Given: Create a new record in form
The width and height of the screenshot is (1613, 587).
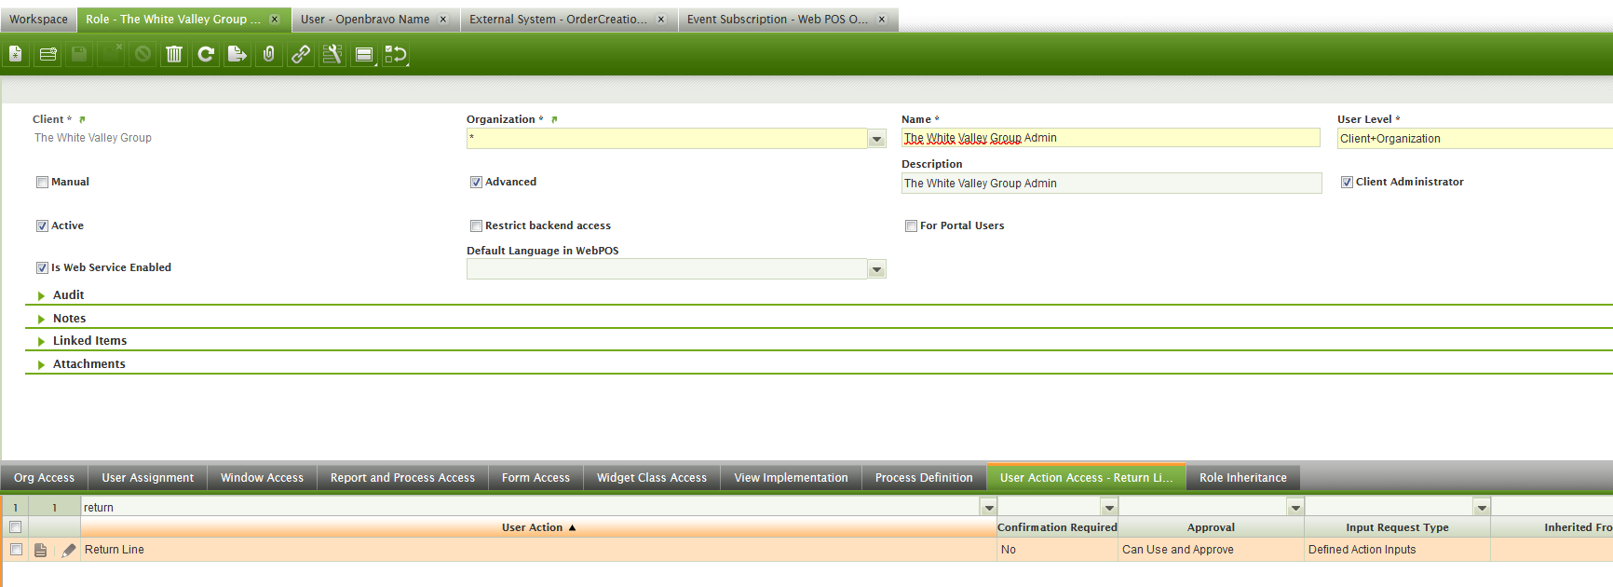Looking at the screenshot, I should pos(16,54).
